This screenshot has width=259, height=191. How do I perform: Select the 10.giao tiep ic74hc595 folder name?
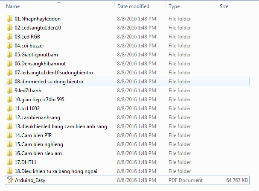(x=39, y=100)
